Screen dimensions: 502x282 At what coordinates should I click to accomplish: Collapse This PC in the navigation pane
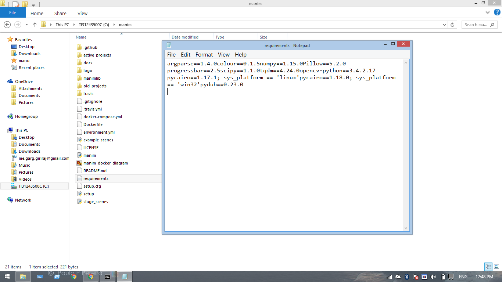click(4, 130)
